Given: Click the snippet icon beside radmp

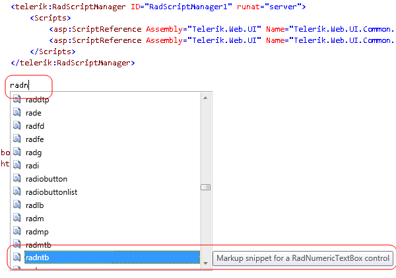Looking at the screenshot, I should pyautogui.click(x=16, y=231).
